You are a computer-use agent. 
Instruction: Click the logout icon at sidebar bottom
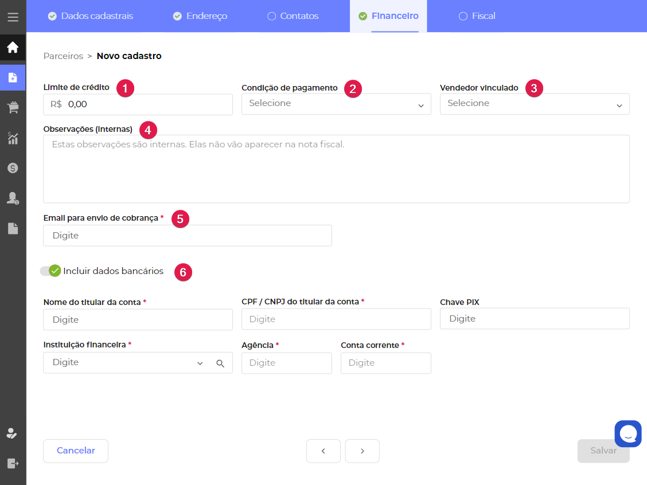pos(13,463)
